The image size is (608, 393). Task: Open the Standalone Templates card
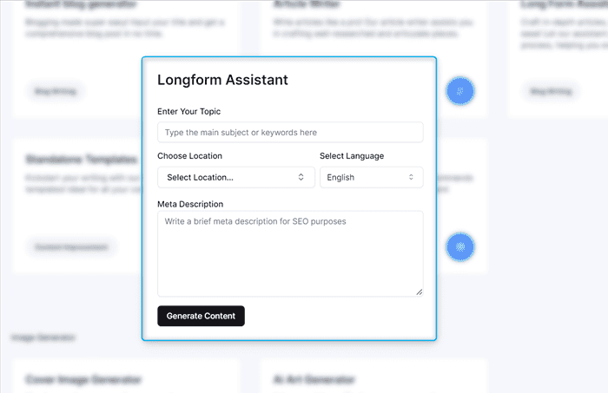(x=81, y=160)
